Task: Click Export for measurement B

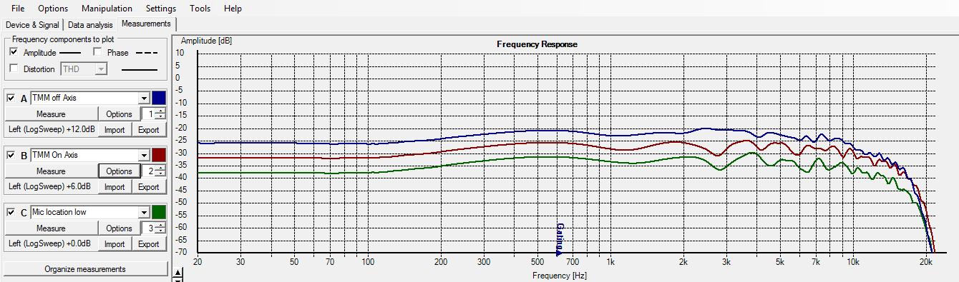Action: click(149, 187)
